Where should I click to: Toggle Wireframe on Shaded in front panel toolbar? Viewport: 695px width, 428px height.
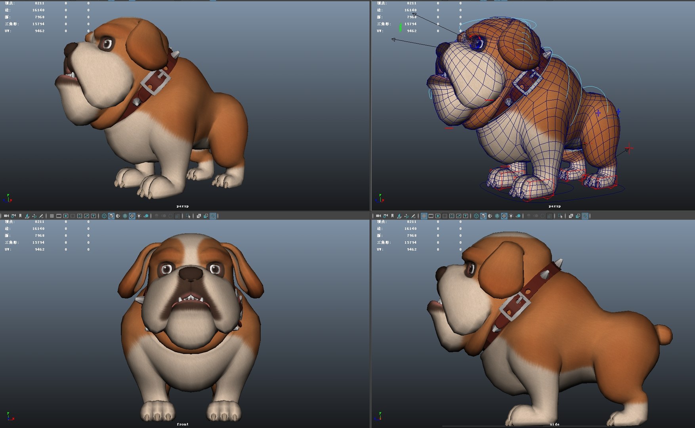(125, 216)
